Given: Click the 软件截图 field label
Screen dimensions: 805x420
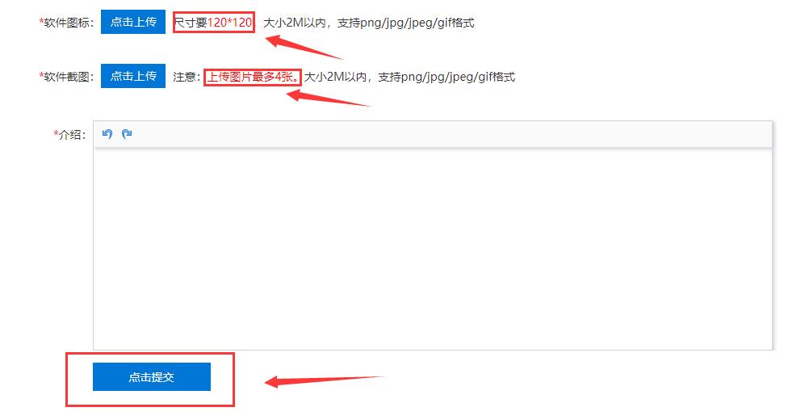Looking at the screenshot, I should (67, 77).
